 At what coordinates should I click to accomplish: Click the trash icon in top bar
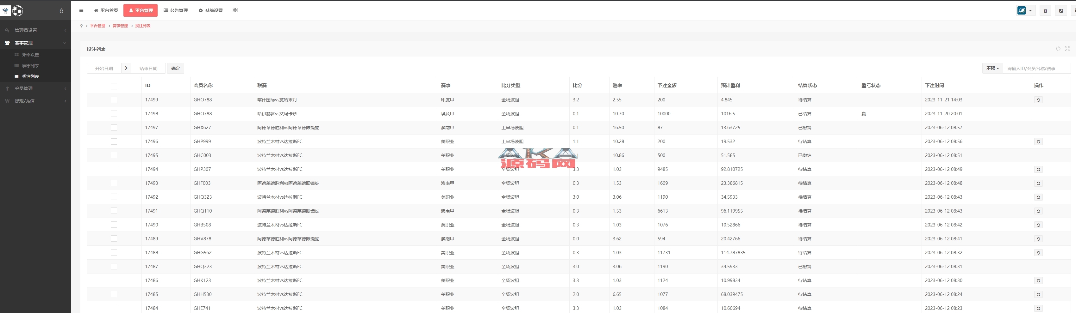[1045, 11]
